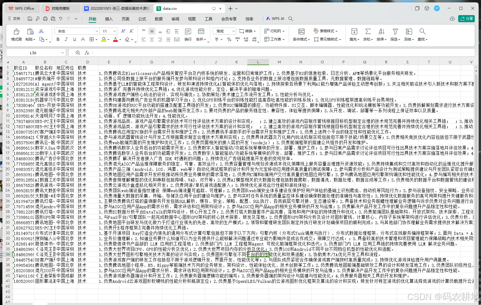Click the insert function fx icon
481x305 pixels.
coord(87,53)
